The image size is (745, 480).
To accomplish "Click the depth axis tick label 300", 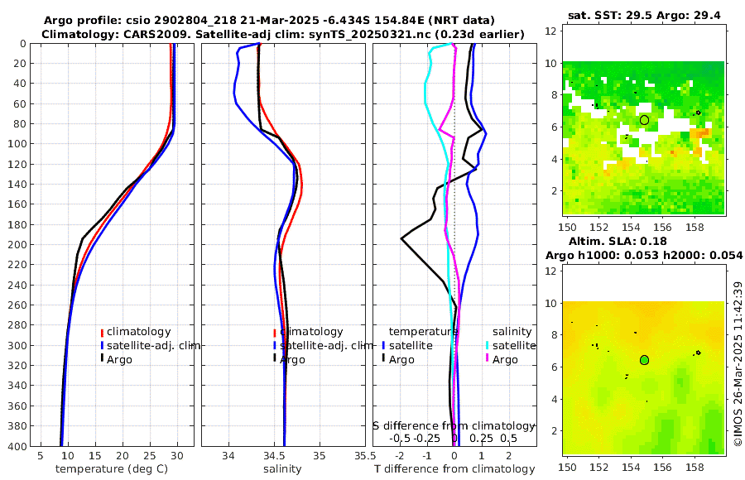I will pos(17,345).
